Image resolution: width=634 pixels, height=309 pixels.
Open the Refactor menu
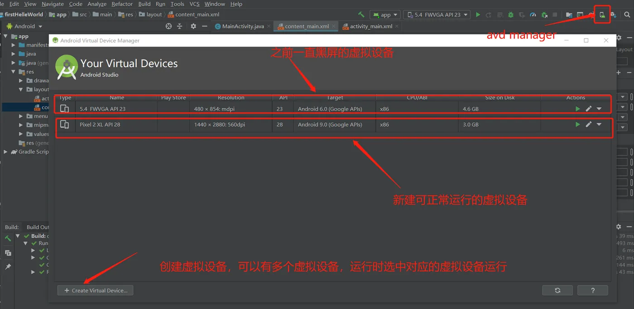tap(122, 4)
